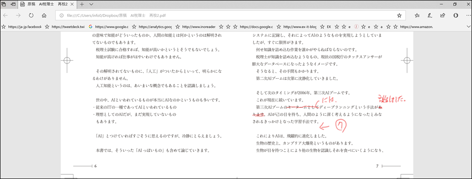The image size is (472, 179).
Task: Open the EX favorite
Action: 326,26
